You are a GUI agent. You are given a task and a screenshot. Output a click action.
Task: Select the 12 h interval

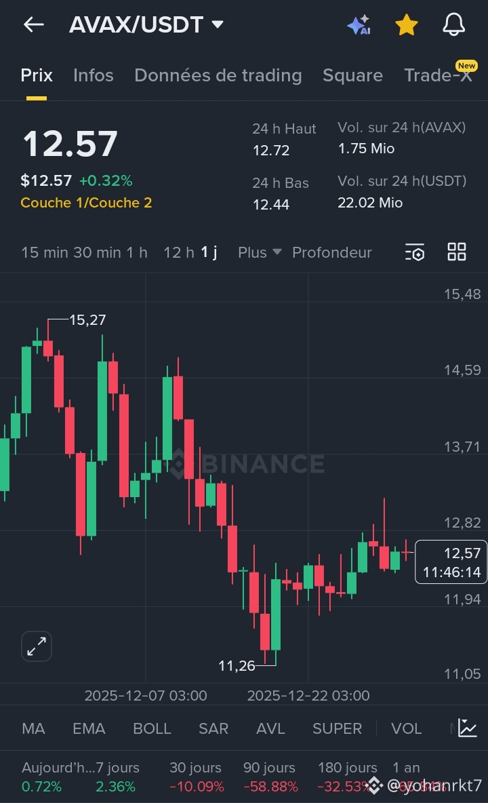click(178, 252)
